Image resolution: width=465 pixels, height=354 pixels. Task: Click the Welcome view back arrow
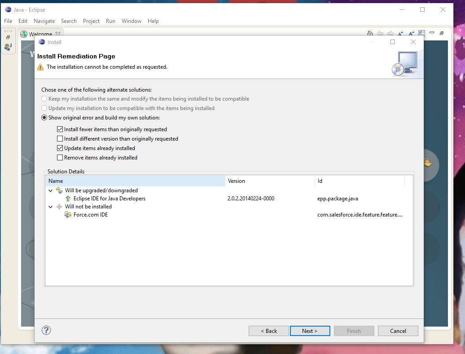(380, 33)
